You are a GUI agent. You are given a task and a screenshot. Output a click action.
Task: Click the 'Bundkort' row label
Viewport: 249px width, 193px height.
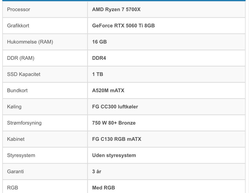(x=17, y=90)
